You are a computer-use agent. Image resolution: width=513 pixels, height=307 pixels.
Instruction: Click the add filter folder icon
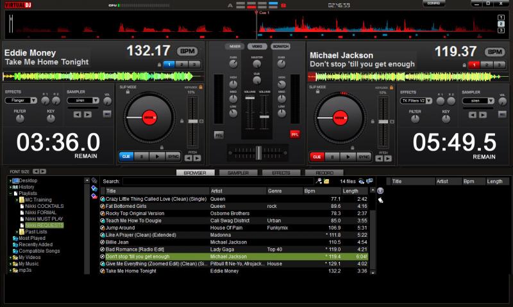[94, 188]
